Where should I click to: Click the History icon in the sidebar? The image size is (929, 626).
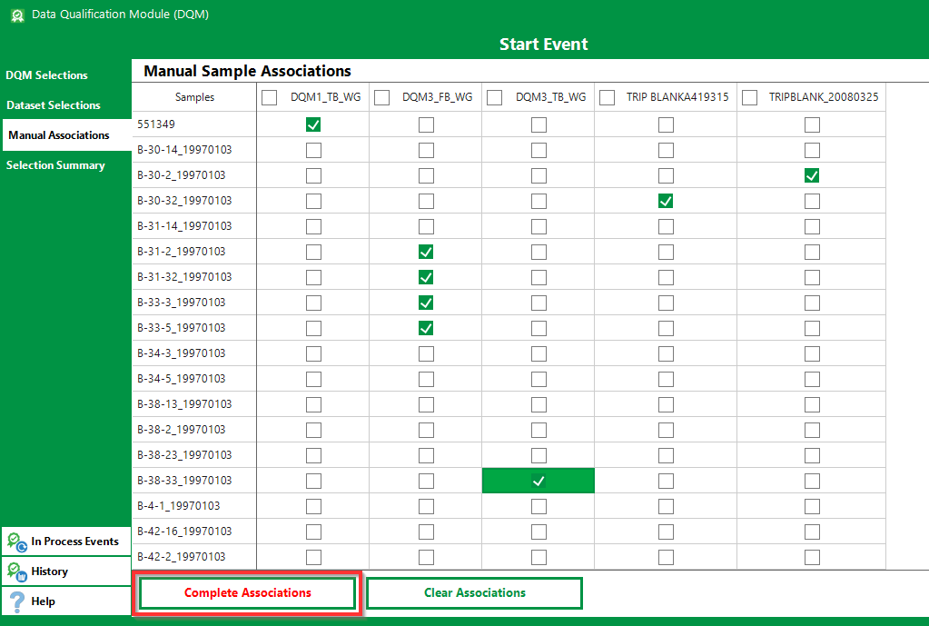point(16,571)
